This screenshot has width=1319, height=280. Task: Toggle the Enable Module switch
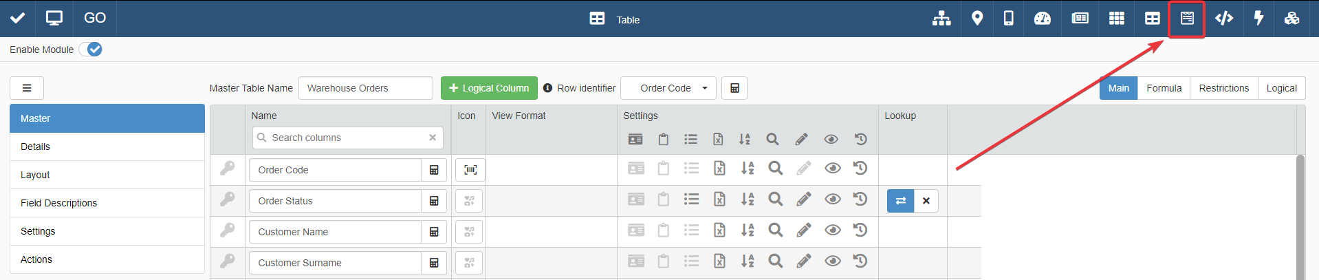(x=90, y=50)
